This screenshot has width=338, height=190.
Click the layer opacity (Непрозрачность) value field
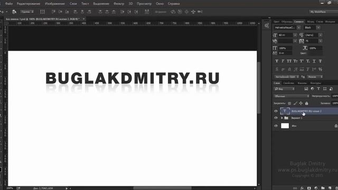tap(335, 96)
